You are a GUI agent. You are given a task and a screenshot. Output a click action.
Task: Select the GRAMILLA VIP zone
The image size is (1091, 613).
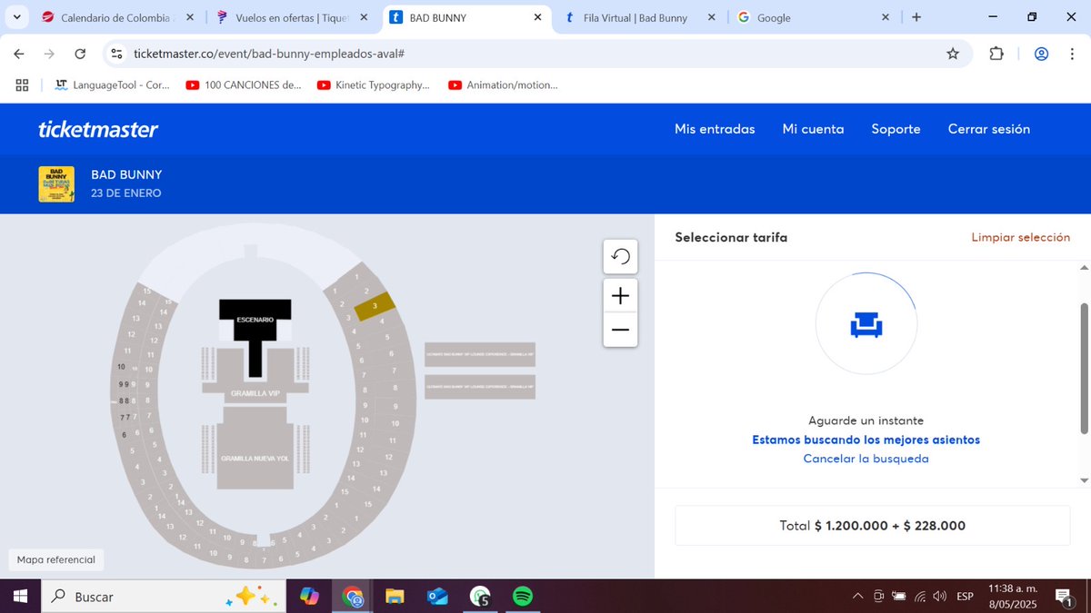tap(255, 393)
